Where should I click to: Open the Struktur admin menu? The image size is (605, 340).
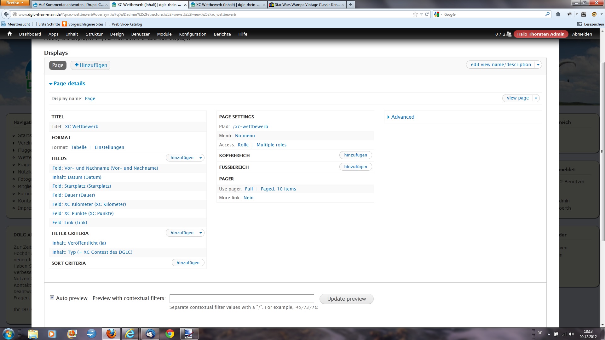coord(94,34)
